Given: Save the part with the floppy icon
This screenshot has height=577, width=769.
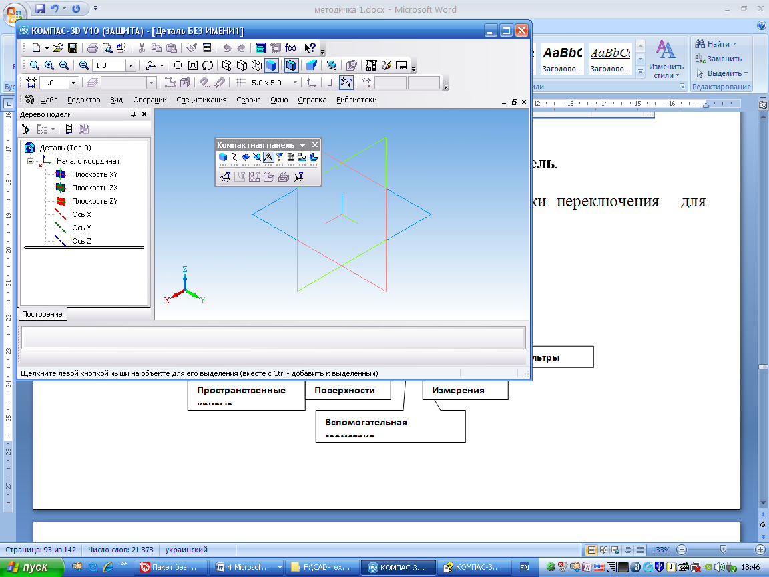Looking at the screenshot, I should (x=73, y=48).
